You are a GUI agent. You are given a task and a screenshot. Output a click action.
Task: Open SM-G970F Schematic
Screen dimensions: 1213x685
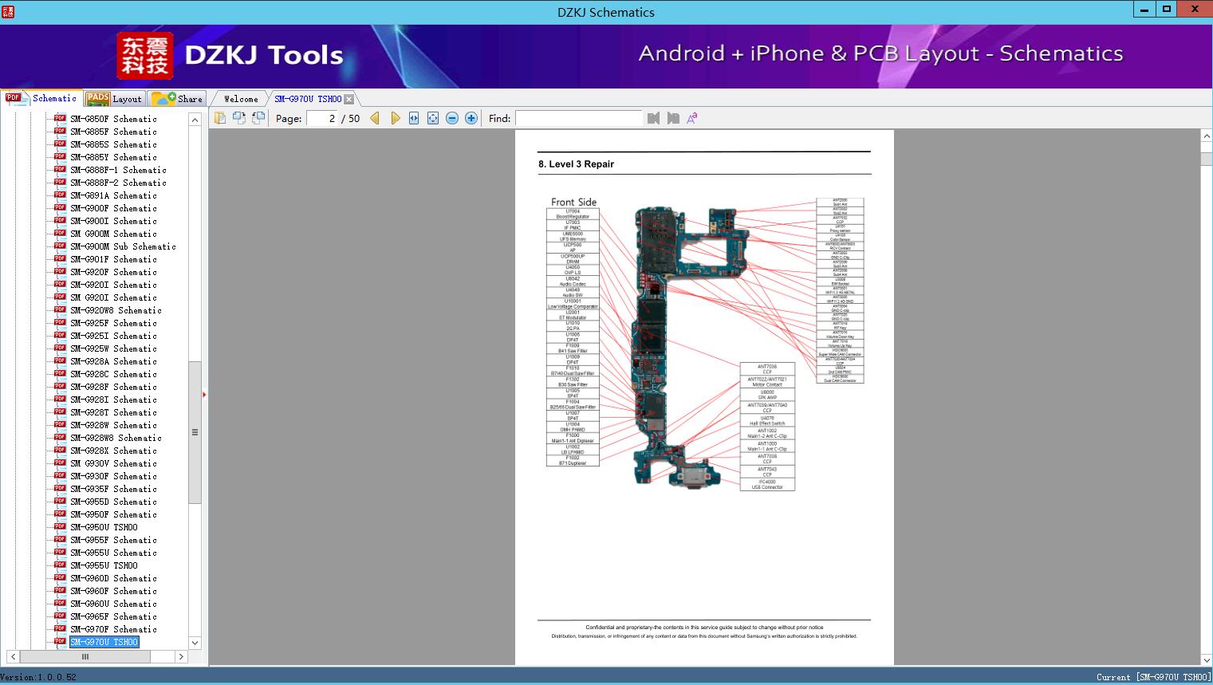pos(113,629)
